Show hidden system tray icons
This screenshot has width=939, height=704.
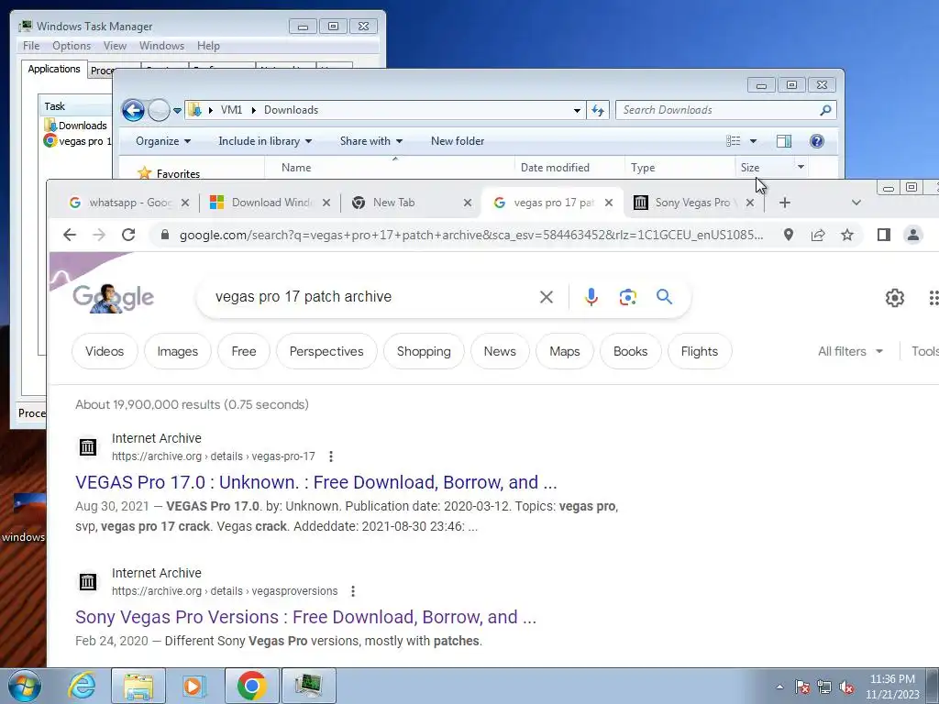click(779, 687)
